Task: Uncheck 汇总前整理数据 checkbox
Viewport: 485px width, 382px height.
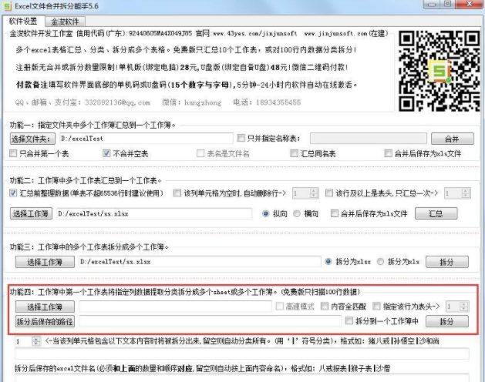Action: 13,193
